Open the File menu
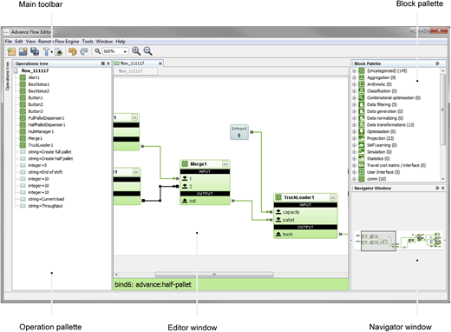Screen dimensions: 451x332 tap(9, 42)
